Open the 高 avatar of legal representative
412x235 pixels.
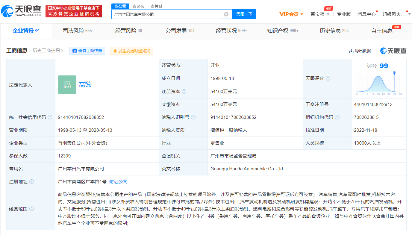point(67,85)
